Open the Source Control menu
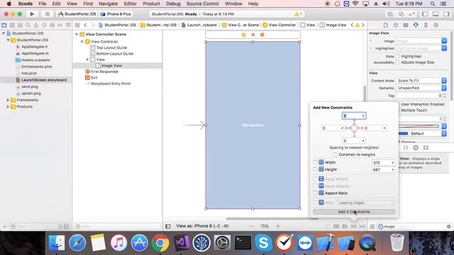 pos(202,4)
